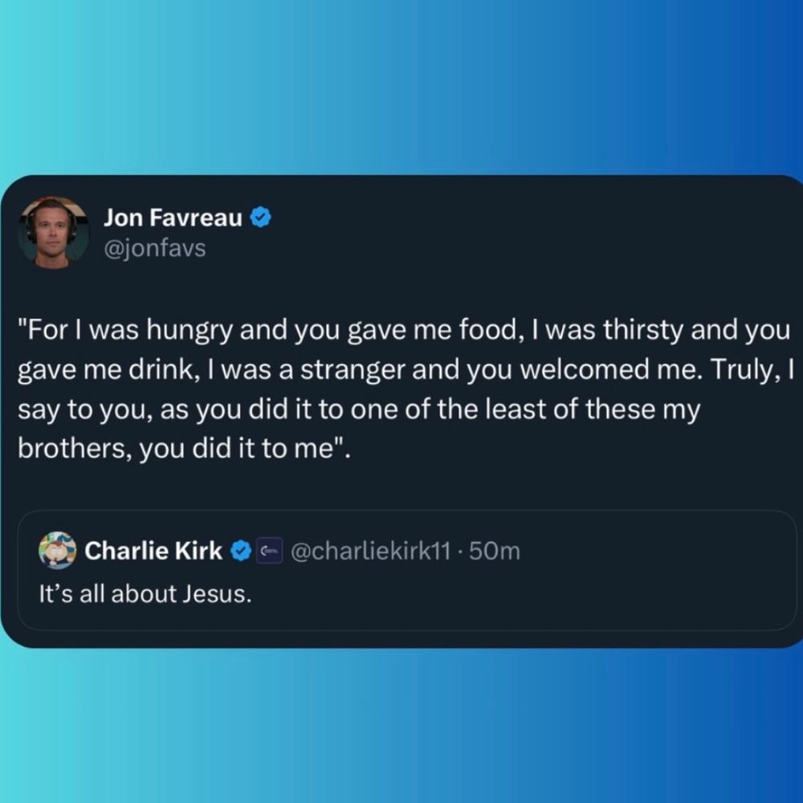Click the affiliate badge beside Charlie Kirk
This screenshot has width=803, height=803.
click(269, 551)
